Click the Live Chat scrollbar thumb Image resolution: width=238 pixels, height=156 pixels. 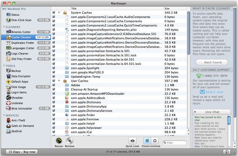(x=229, y=120)
